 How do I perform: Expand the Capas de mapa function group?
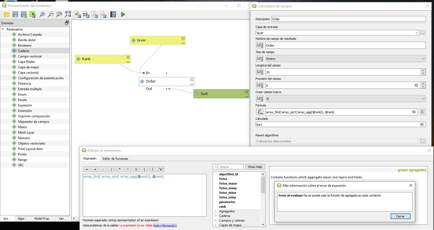pos(216,225)
